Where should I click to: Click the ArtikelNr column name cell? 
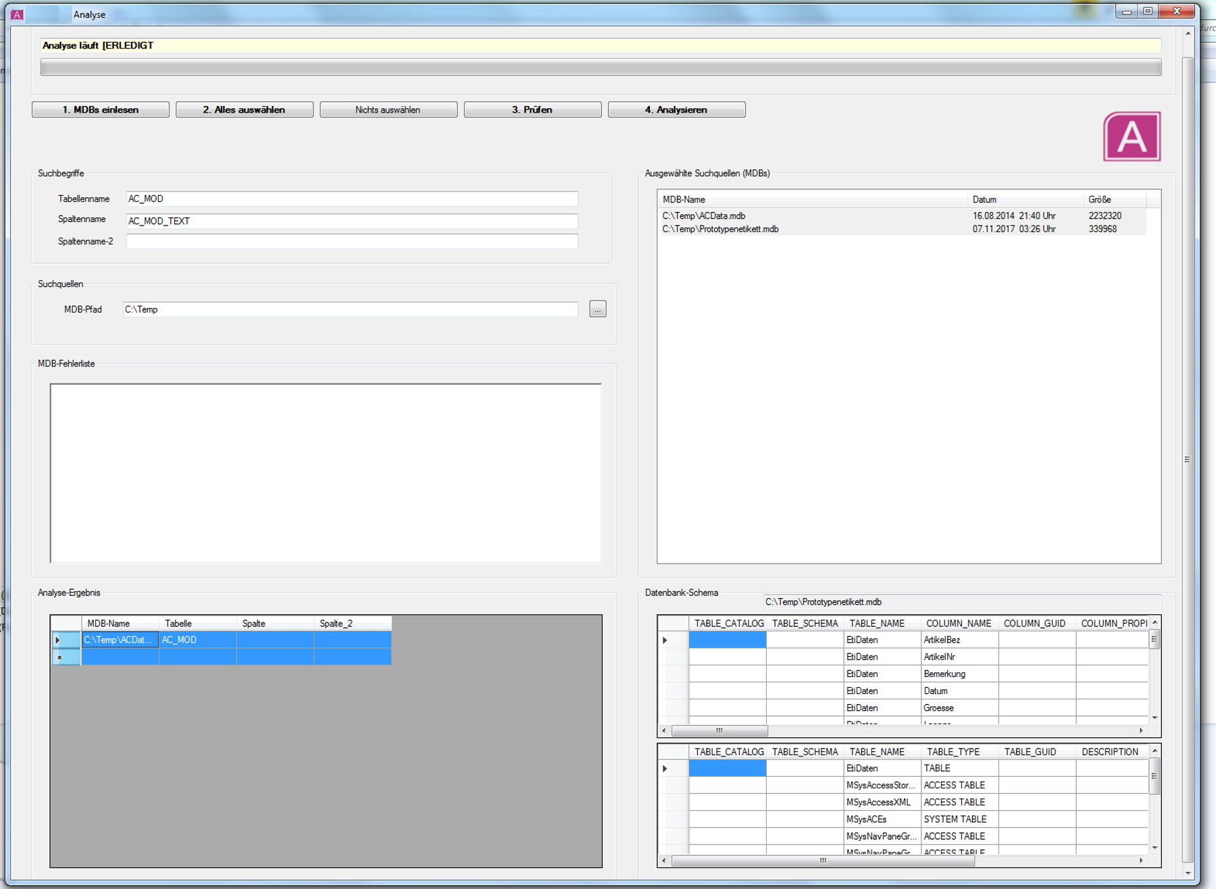(959, 656)
